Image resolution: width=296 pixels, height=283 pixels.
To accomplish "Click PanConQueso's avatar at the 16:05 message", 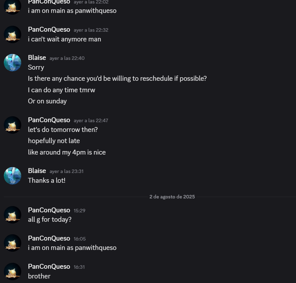I will tap(13, 243).
